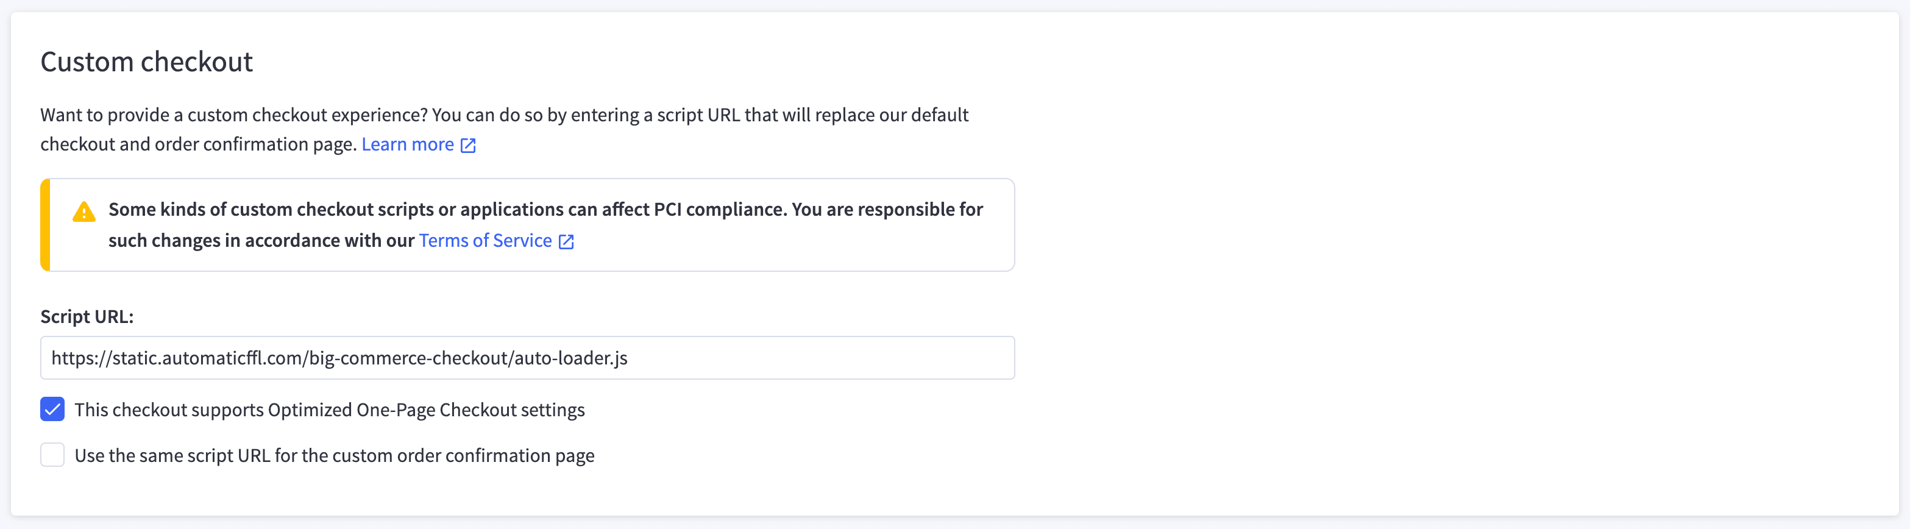Open the Terms of Service link
The image size is (1910, 529).
[485, 241]
